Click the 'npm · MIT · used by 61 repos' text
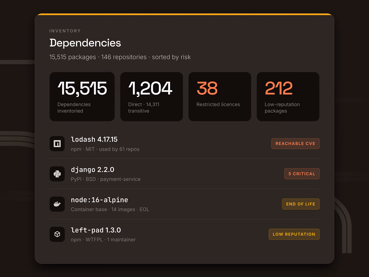The width and height of the screenshot is (369, 277). (105, 149)
